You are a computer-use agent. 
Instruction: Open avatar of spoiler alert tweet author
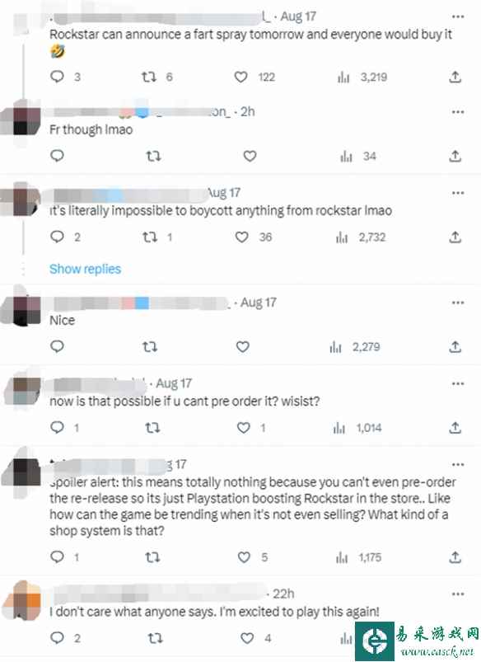[x=26, y=472]
